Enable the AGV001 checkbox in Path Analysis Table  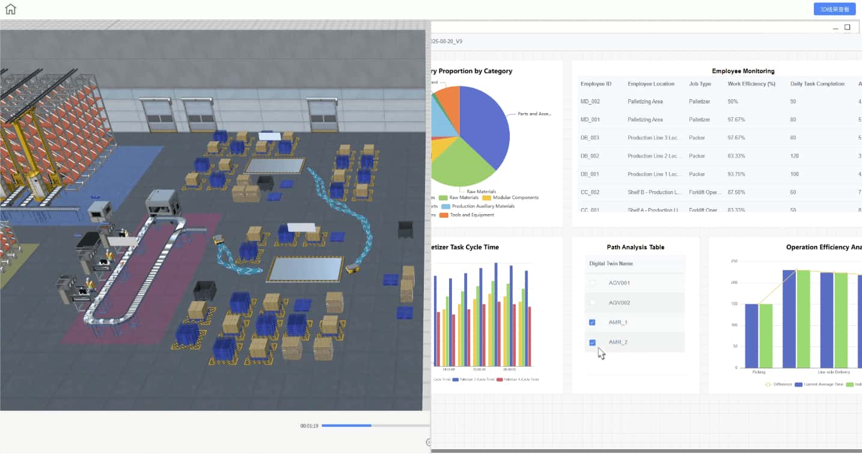coord(593,283)
